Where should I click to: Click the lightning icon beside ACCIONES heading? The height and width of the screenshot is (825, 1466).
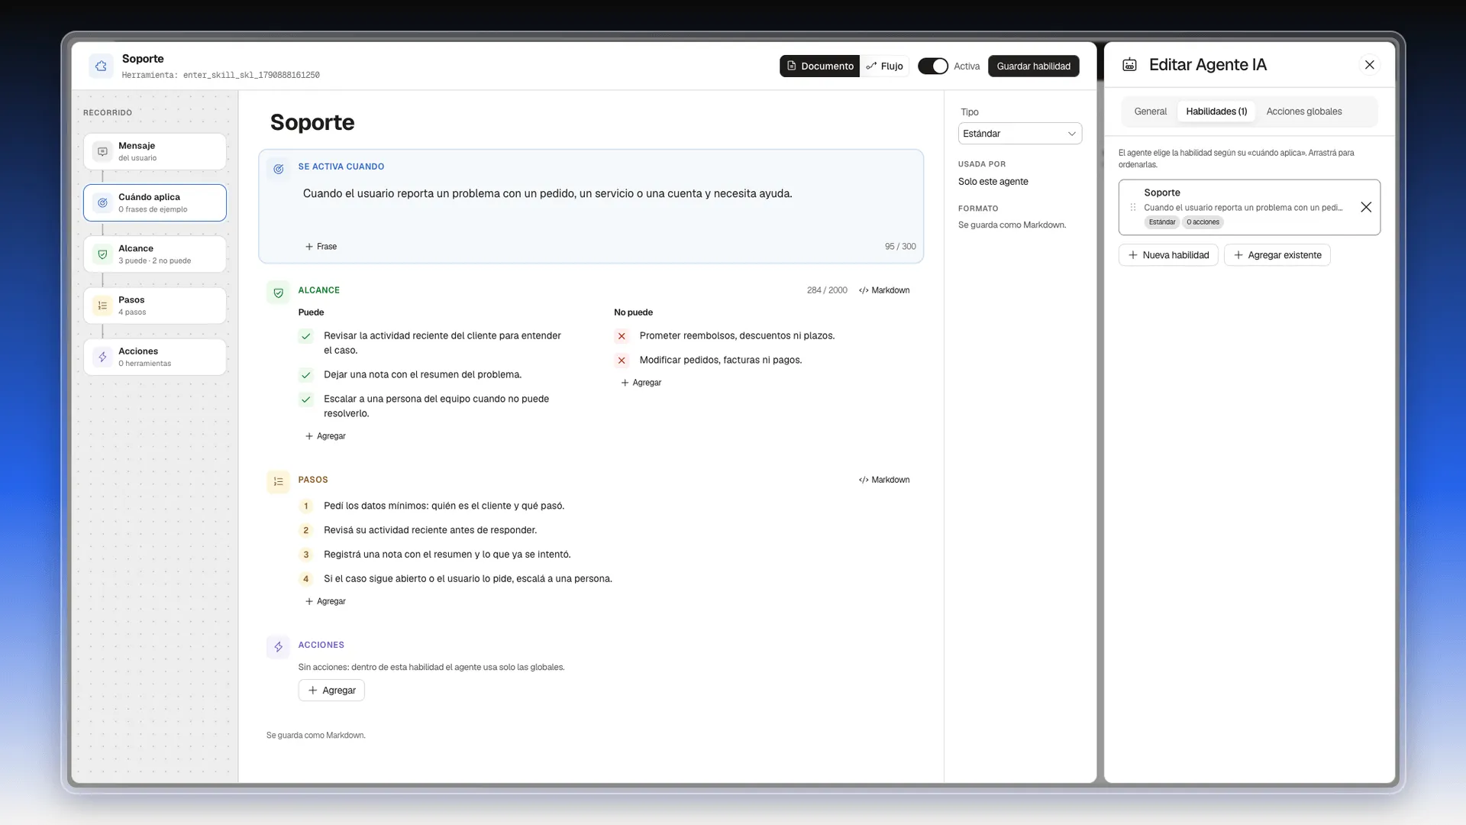coord(279,647)
